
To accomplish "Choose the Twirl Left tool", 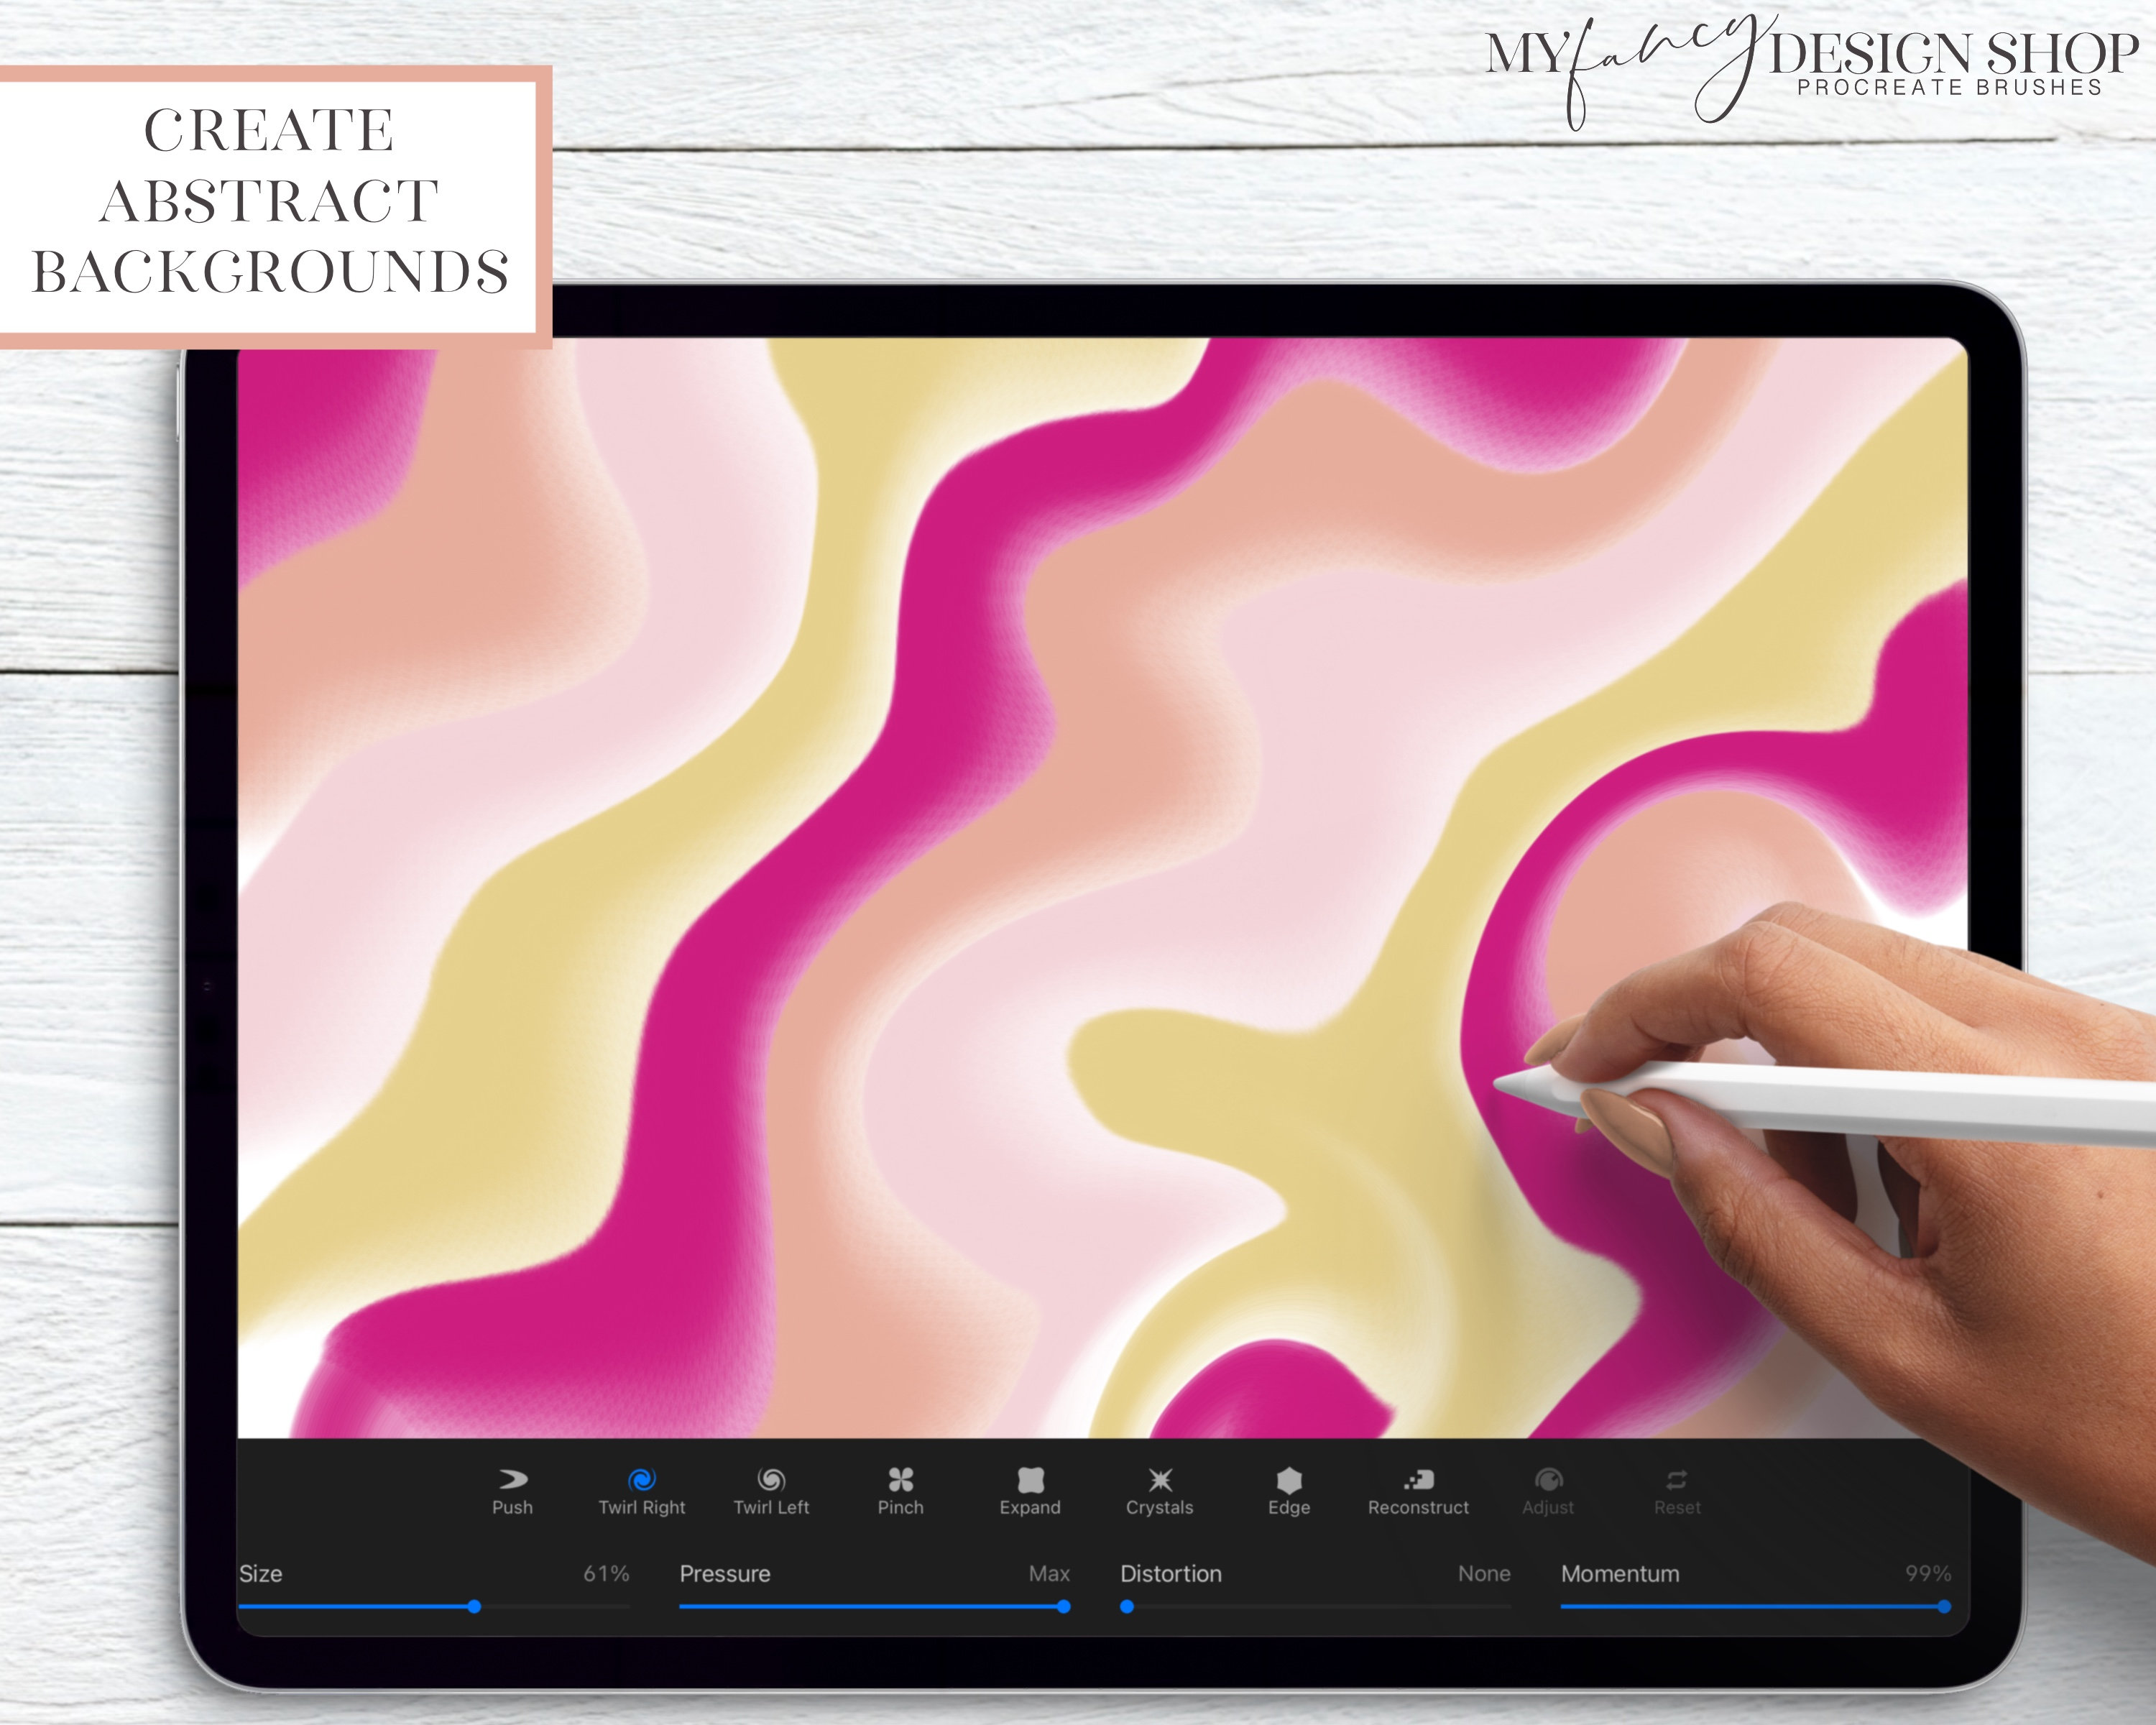I will tap(771, 1491).
